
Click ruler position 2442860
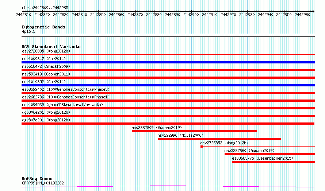pos(117,15)
